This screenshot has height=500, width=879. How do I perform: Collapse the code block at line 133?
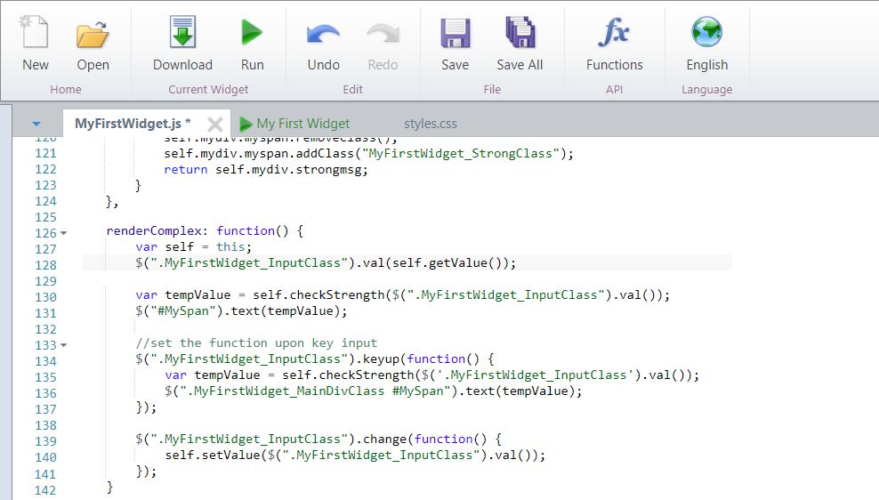(64, 345)
